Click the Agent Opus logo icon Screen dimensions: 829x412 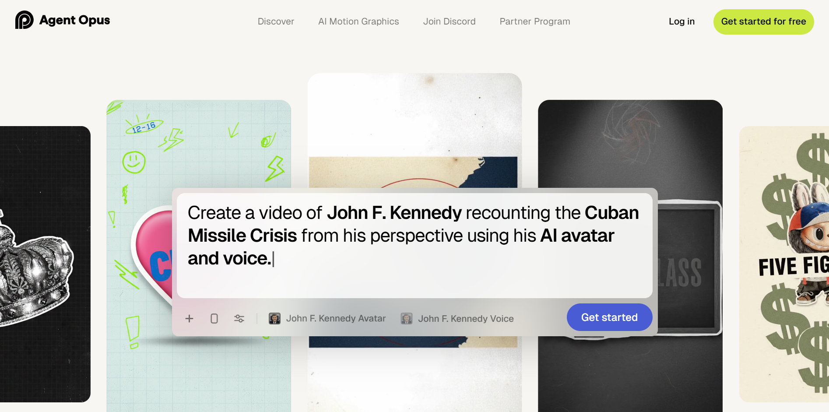[24, 20]
